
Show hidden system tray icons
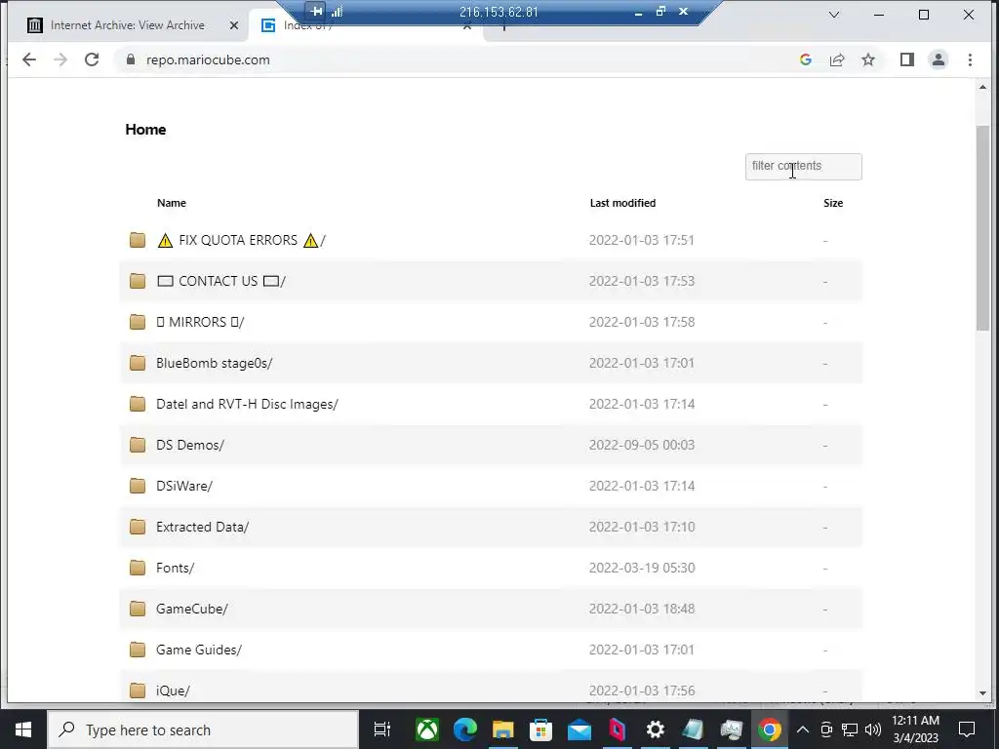click(x=803, y=729)
